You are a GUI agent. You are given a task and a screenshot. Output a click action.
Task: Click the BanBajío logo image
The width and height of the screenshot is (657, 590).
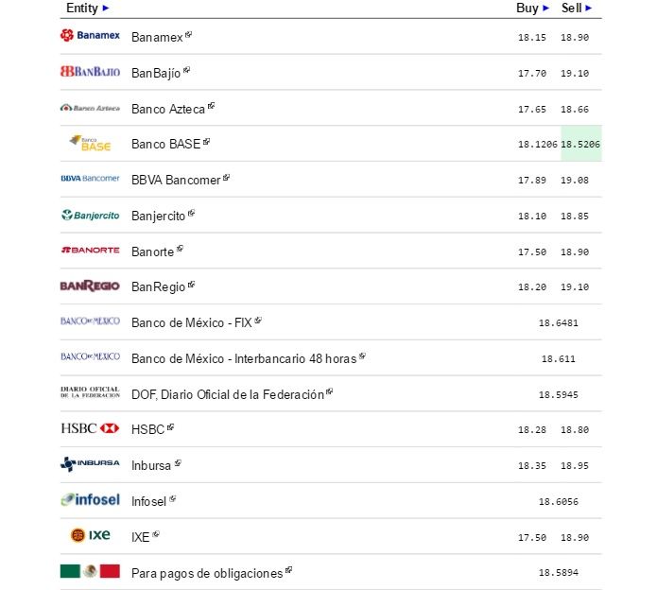pos(90,72)
